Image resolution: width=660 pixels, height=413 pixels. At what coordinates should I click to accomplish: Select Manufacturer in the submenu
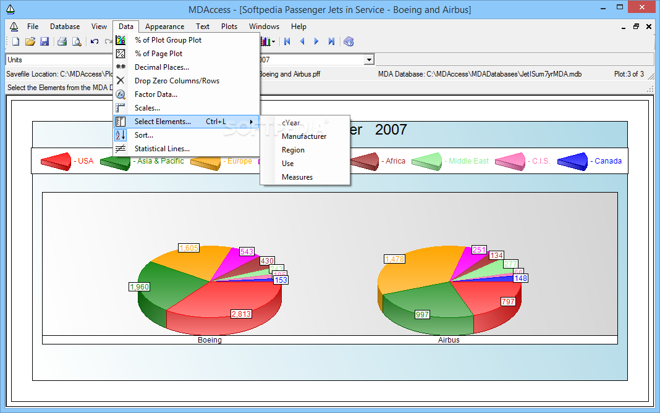click(x=305, y=136)
